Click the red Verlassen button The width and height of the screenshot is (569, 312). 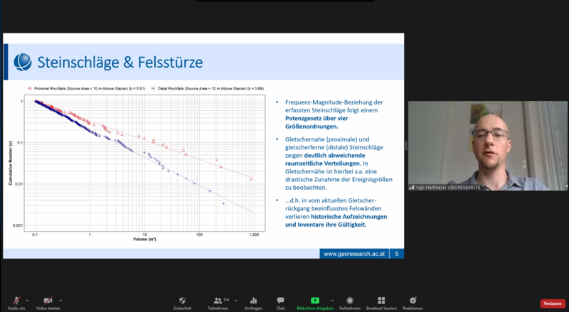tap(552, 303)
